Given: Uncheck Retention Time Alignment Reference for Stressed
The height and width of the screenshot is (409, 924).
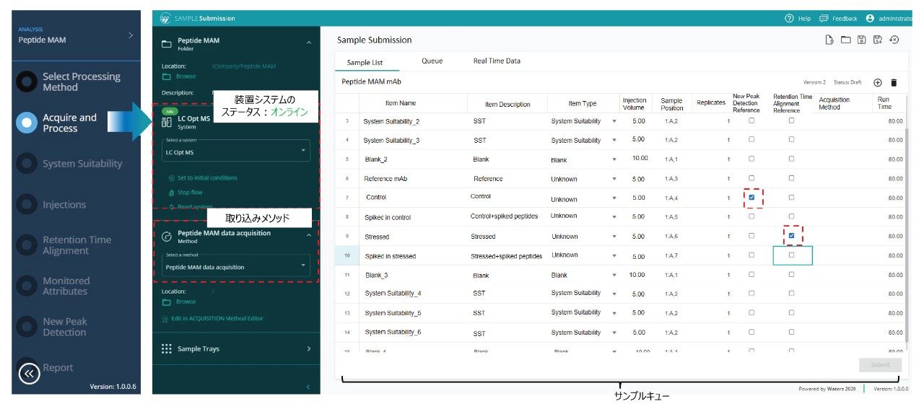Looking at the screenshot, I should tap(791, 235).
